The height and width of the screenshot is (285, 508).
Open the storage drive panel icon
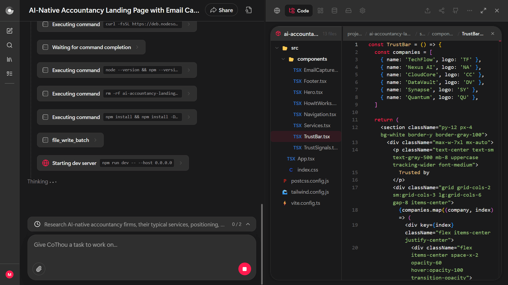(348, 11)
